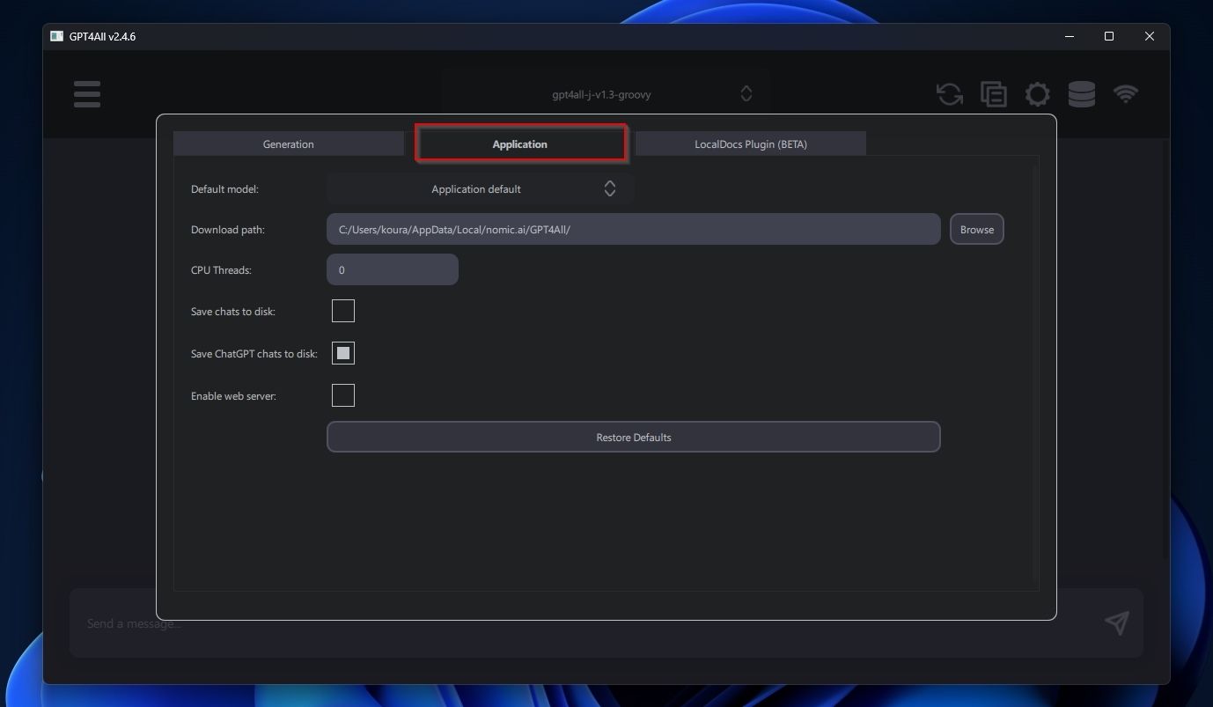Enable the web server option

[x=342, y=394]
